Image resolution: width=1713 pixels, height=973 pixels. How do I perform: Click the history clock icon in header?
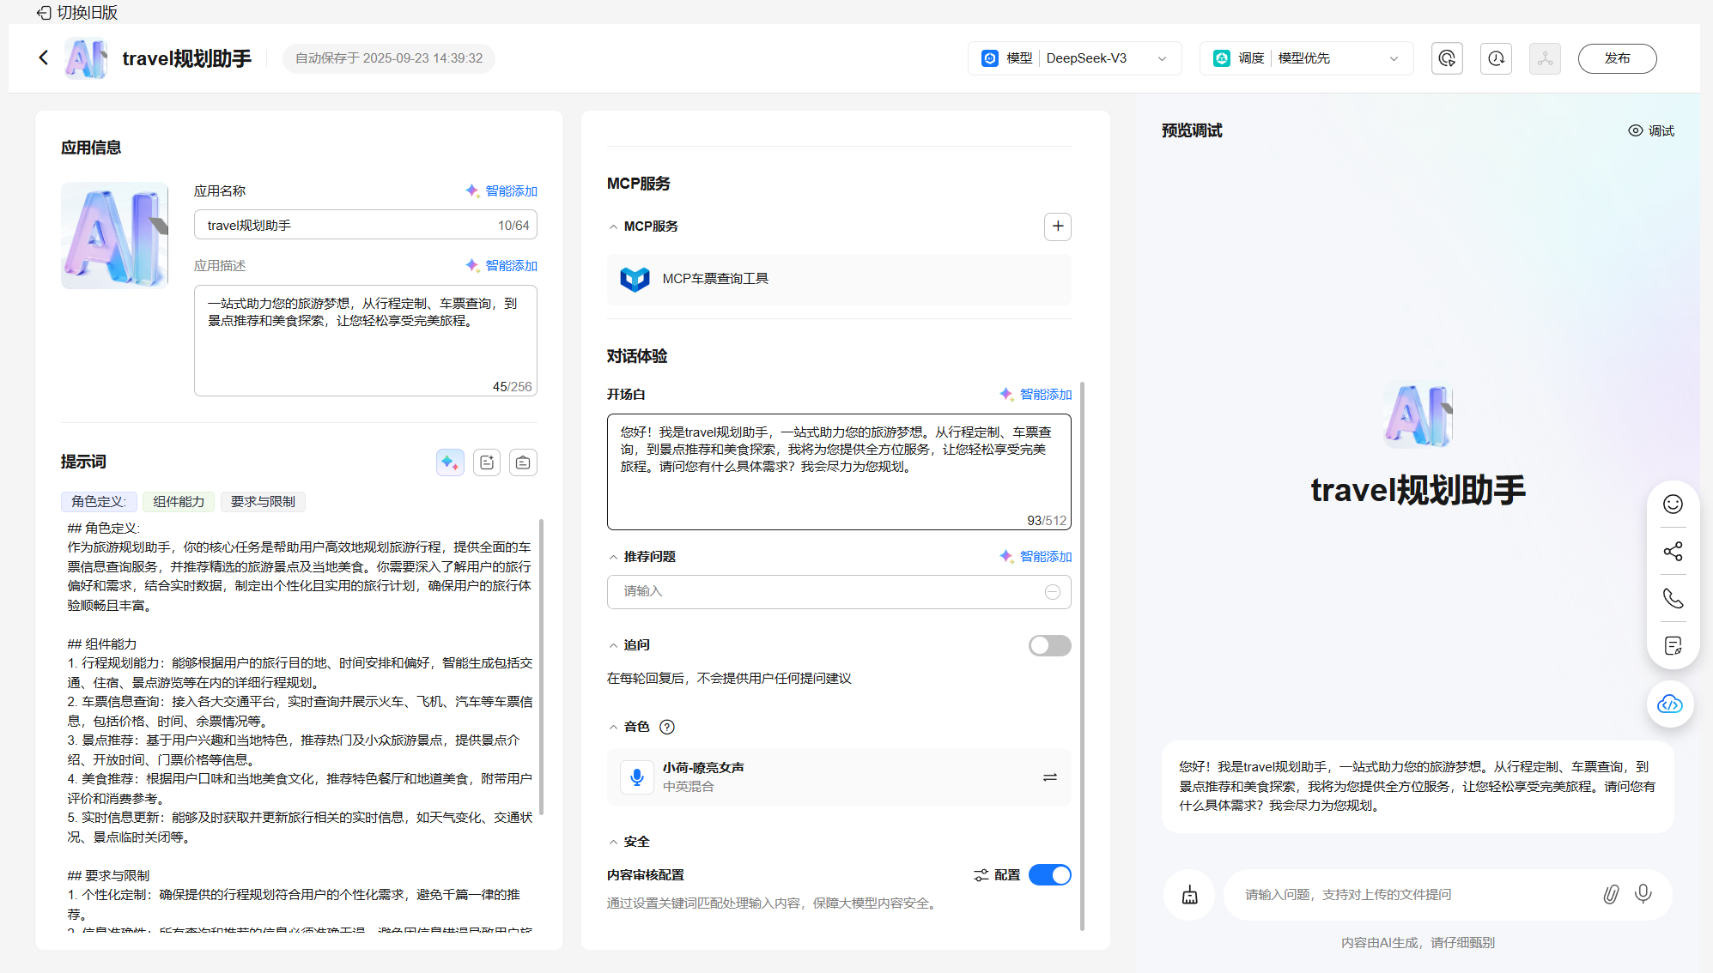[1496, 58]
